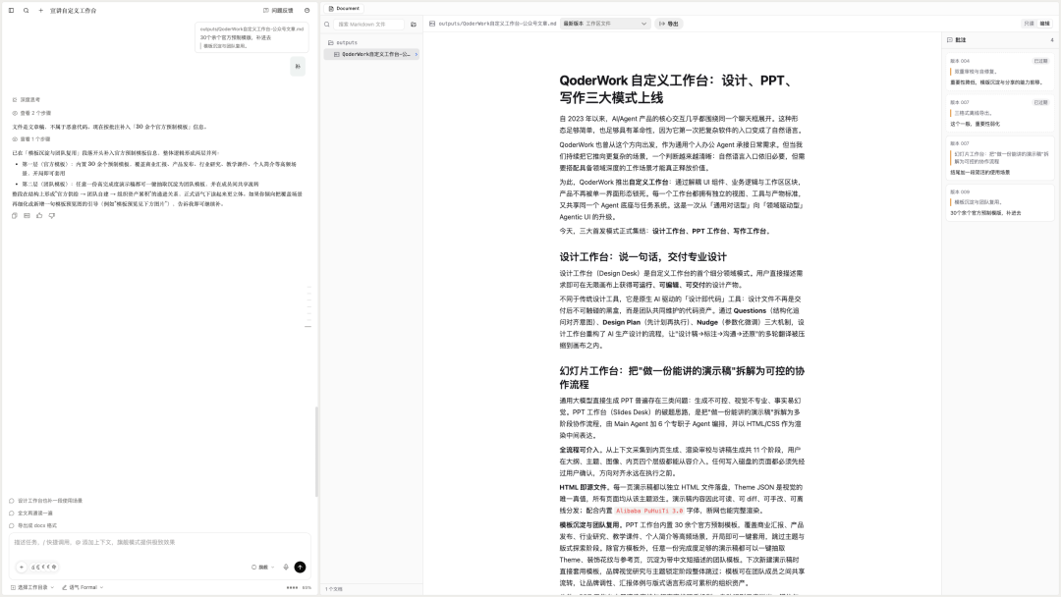Copy the assistant reply
Screen dimensions: 1061x597
14,216
